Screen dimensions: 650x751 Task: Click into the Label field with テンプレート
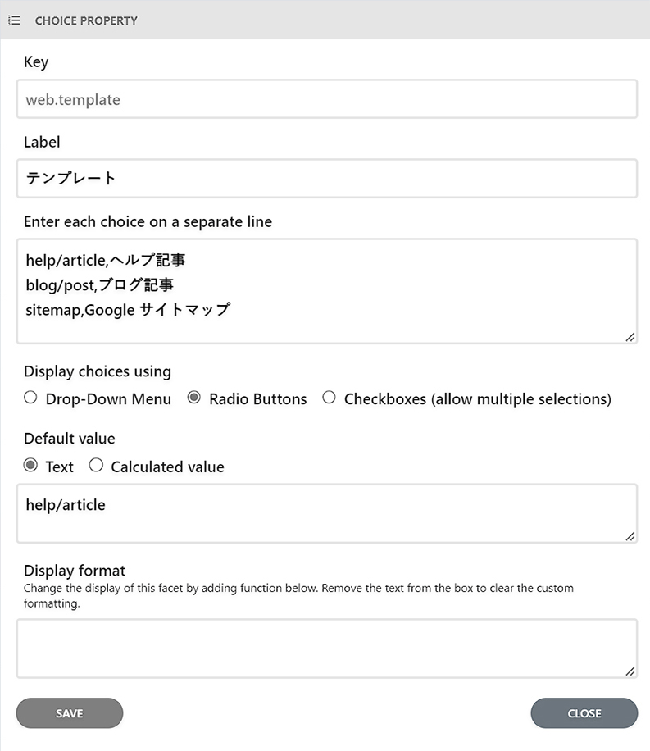pyautogui.click(x=327, y=178)
